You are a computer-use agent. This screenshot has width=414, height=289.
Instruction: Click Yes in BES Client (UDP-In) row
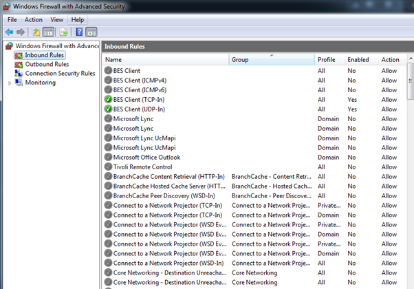[x=352, y=109]
